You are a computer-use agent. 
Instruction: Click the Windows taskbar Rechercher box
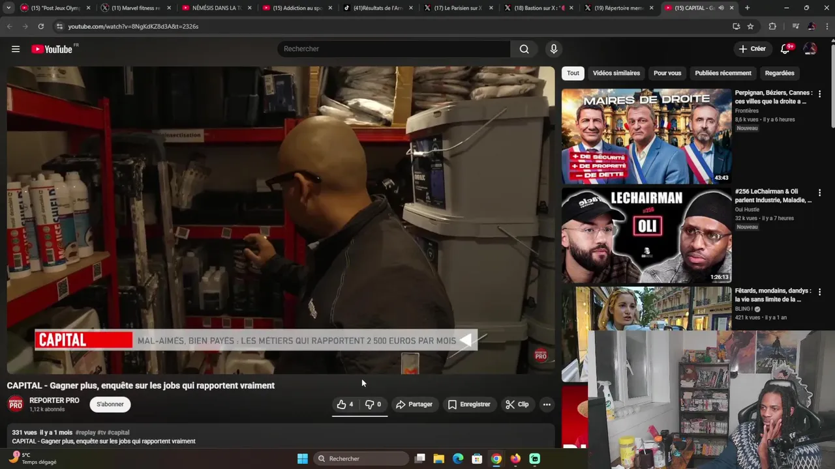(x=360, y=459)
